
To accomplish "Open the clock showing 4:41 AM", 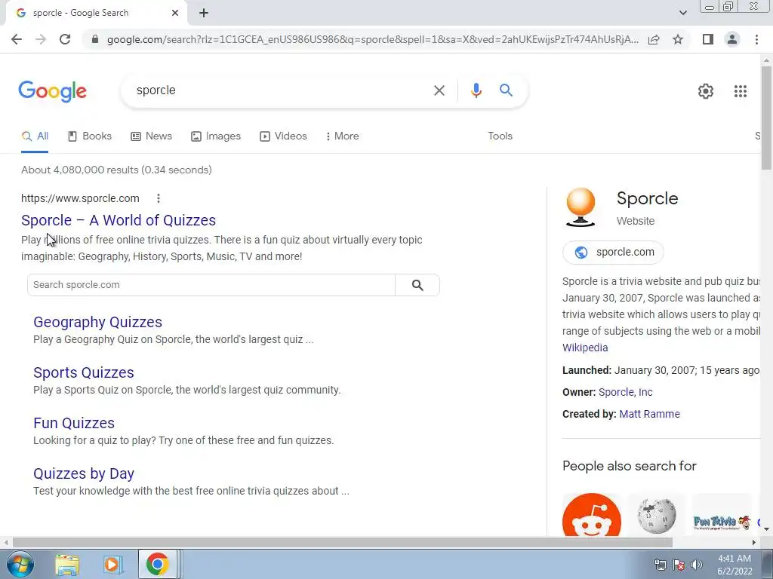I will (735, 565).
